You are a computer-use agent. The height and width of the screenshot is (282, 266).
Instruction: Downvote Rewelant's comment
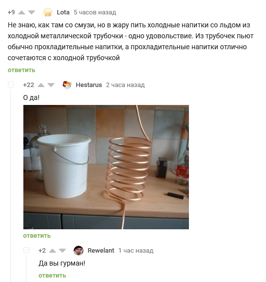click(x=63, y=251)
